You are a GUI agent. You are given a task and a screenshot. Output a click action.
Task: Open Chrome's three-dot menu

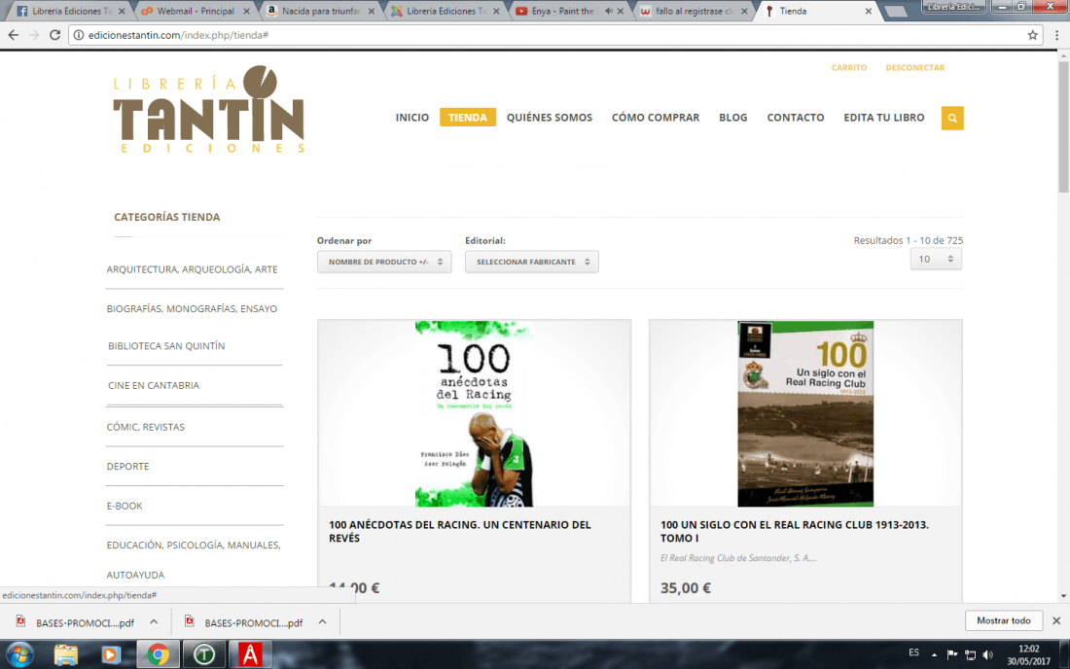(1056, 35)
